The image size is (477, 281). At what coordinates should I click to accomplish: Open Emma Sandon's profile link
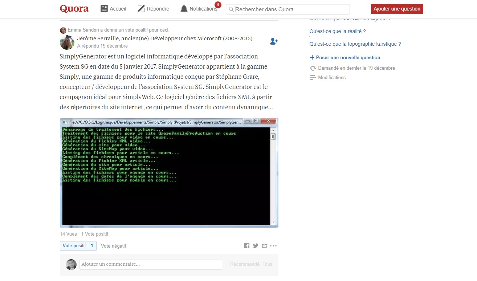pyautogui.click(x=83, y=30)
